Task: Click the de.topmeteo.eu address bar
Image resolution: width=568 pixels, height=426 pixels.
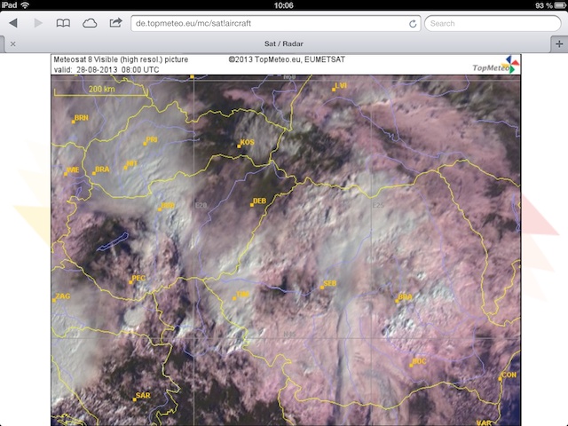Action: (276, 24)
